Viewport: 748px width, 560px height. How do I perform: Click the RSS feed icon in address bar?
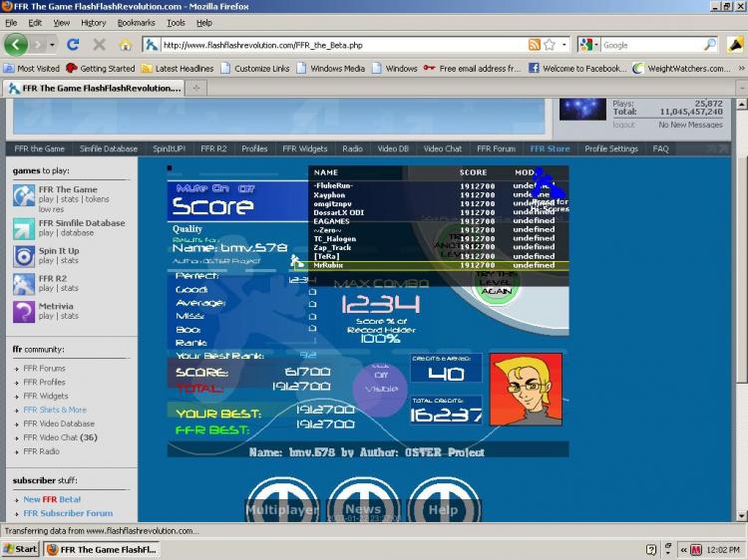(535, 45)
